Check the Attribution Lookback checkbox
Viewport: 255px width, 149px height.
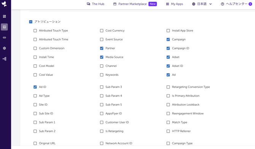pos(168,105)
